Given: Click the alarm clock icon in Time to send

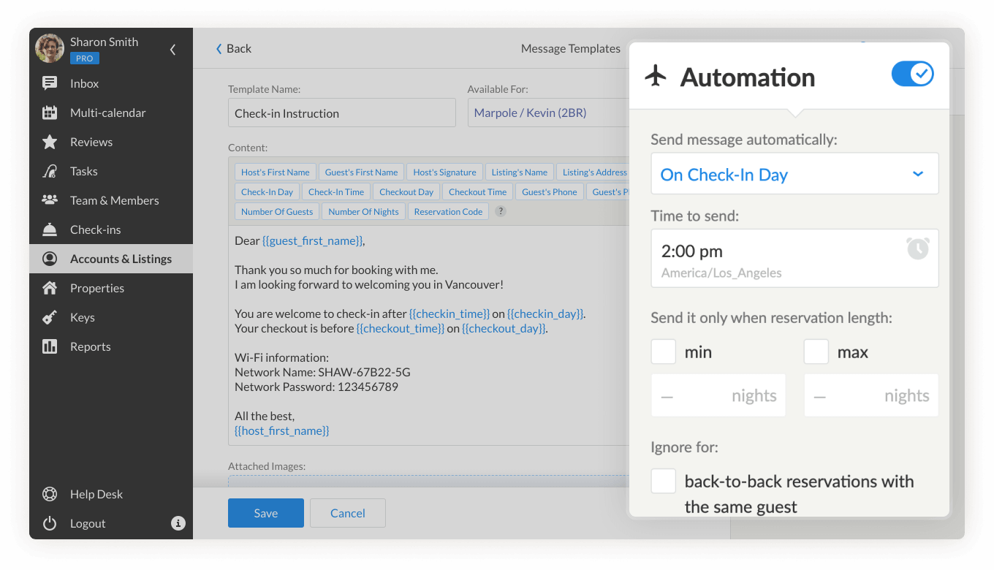Looking at the screenshot, I should click(918, 248).
